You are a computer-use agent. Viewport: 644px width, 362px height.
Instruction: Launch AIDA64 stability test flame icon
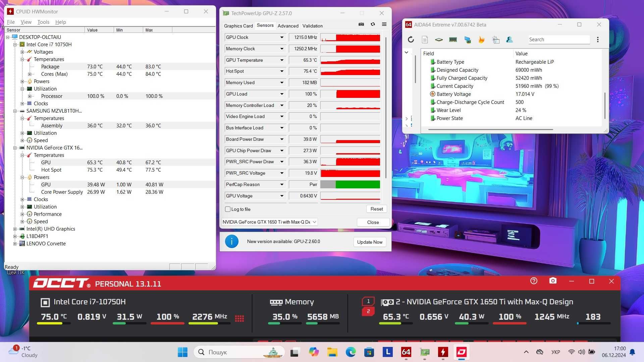tap(481, 40)
